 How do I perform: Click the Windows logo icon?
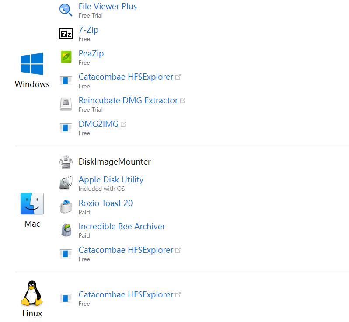[x=32, y=64]
